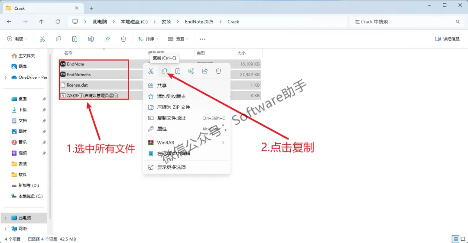The width and height of the screenshot is (468, 243).
Task: Open a new tab with plus button
Action: [91, 8]
